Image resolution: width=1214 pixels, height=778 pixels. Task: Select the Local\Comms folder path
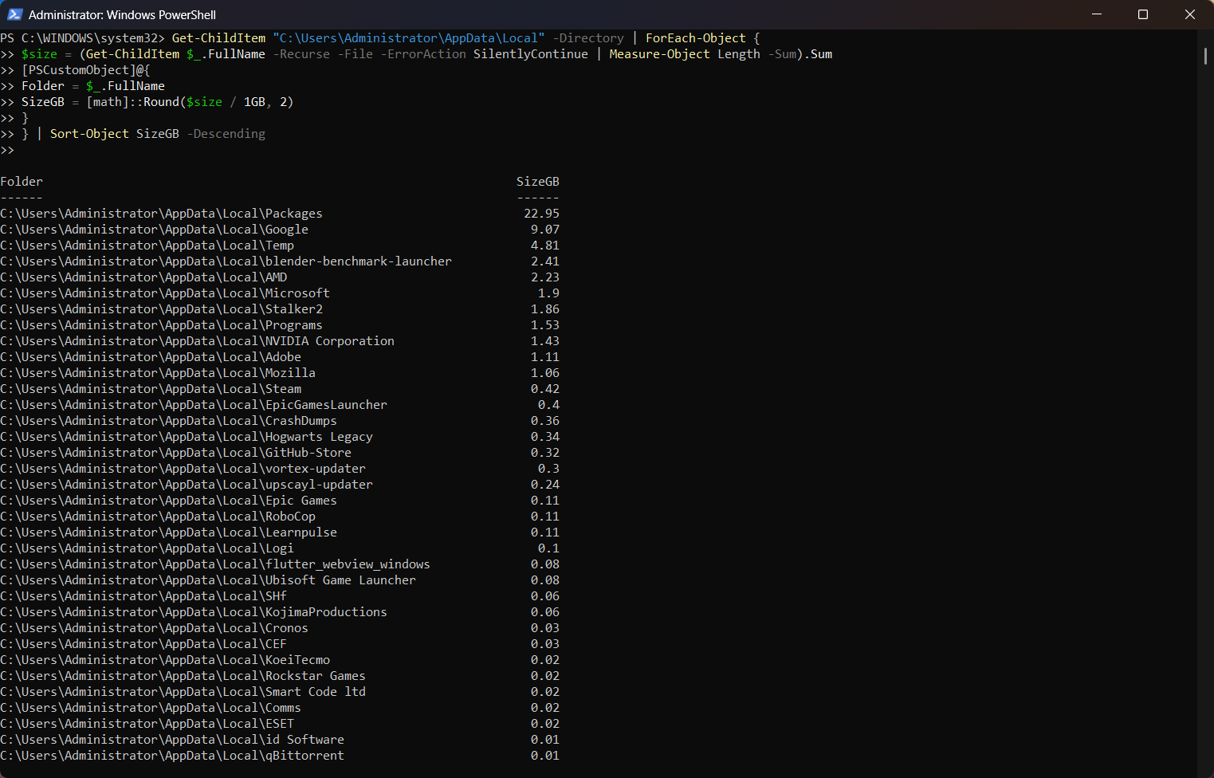tap(151, 708)
